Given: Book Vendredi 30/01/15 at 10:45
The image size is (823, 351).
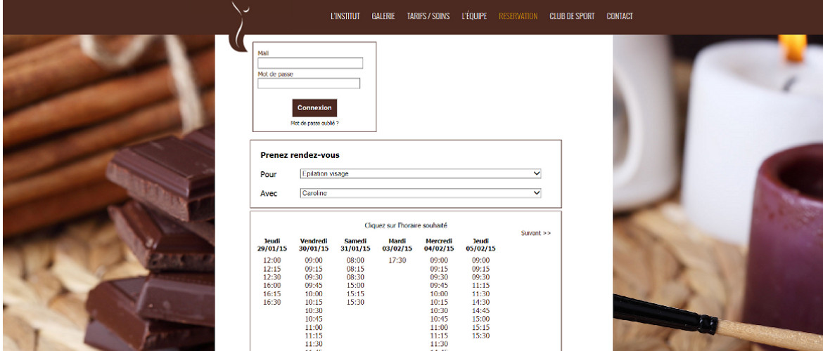Looking at the screenshot, I should [314, 319].
